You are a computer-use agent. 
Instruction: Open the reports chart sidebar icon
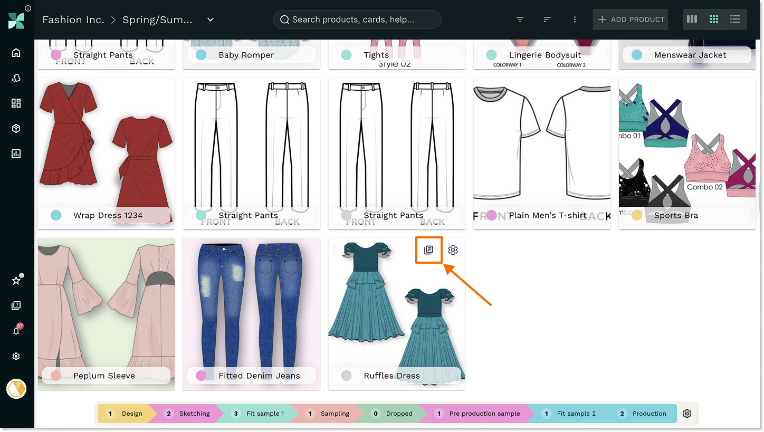16,154
